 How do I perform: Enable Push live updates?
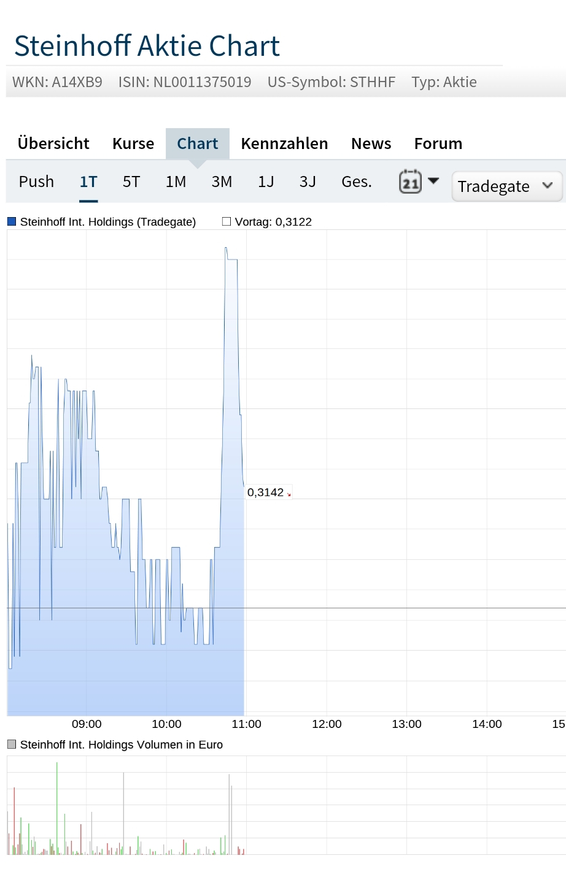pyautogui.click(x=36, y=182)
